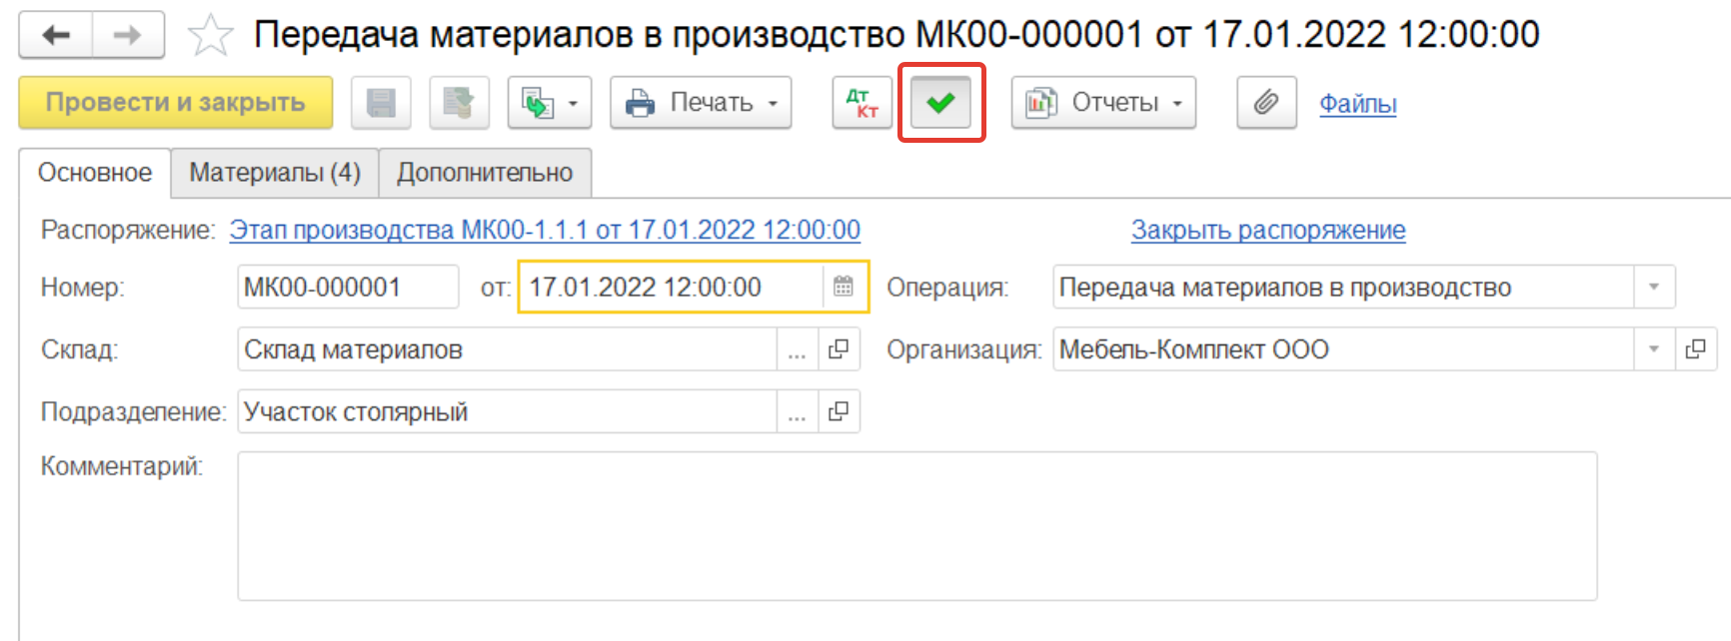Expand the Операция dropdown list
1731x641 pixels.
[1654, 288]
